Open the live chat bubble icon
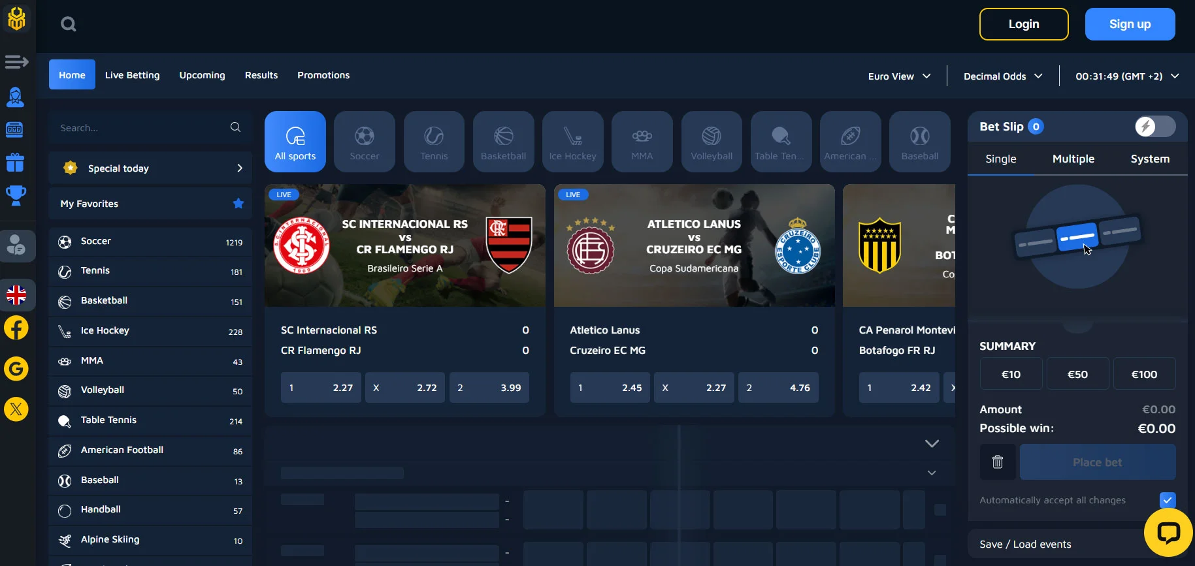Image resolution: width=1195 pixels, height=566 pixels. coord(1168,532)
